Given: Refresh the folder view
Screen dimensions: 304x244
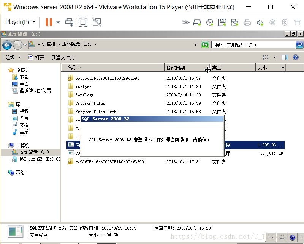Looking at the screenshot, I should click(x=205, y=45).
